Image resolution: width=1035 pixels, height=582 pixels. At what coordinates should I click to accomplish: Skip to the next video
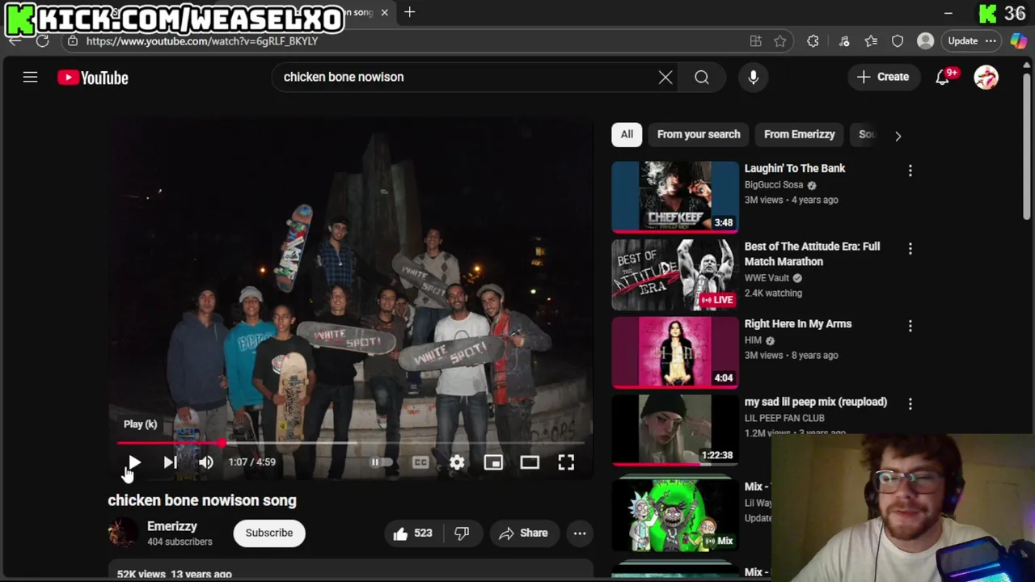(x=170, y=462)
